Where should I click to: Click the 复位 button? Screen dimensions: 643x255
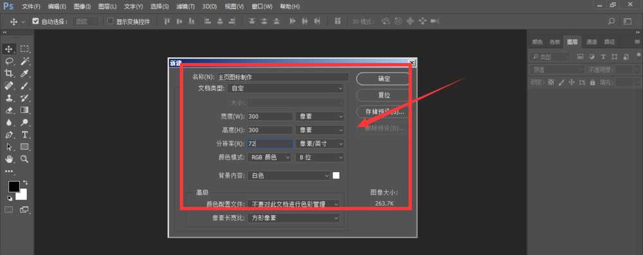pos(384,95)
